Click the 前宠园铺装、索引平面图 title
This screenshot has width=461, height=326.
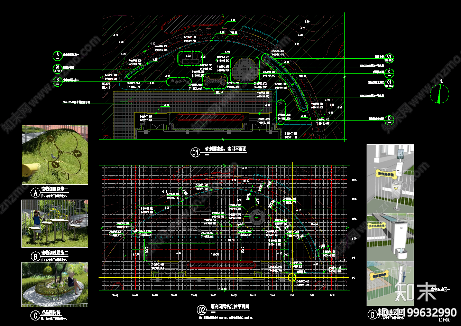(225, 149)
